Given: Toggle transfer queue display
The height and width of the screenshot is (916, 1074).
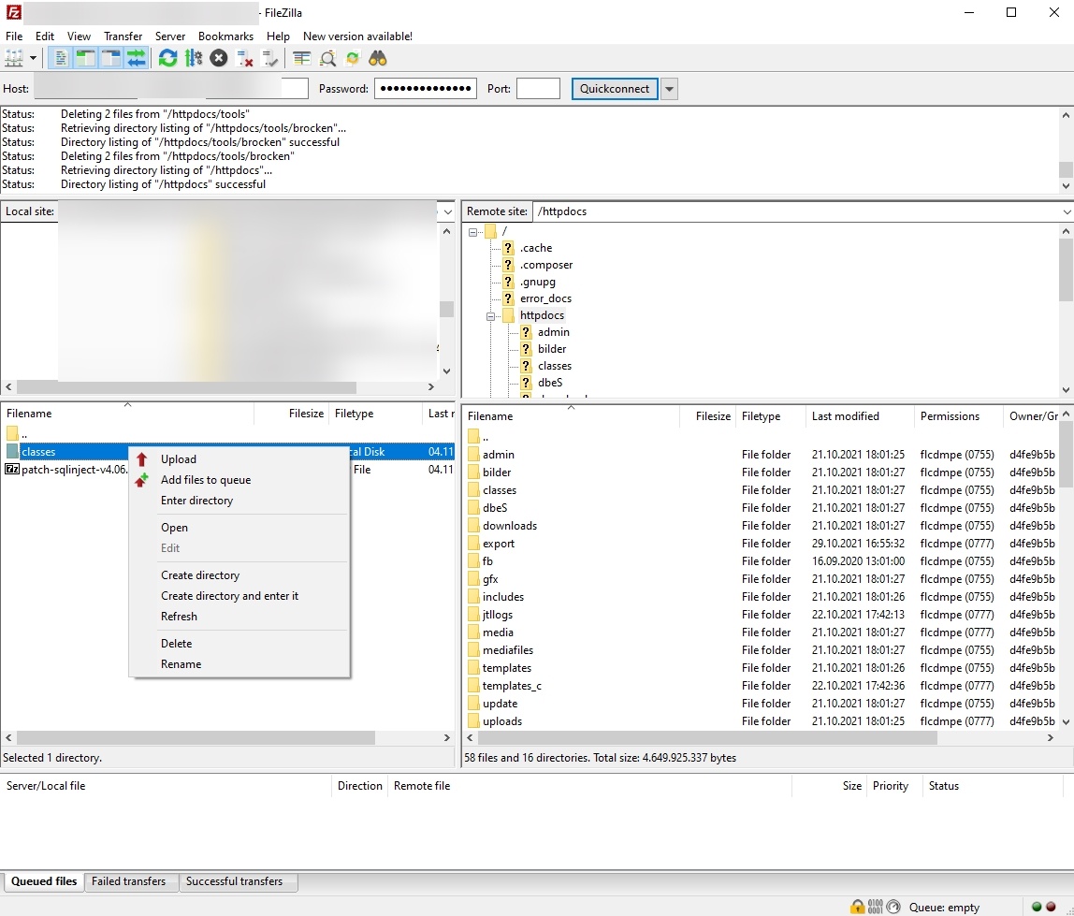Looking at the screenshot, I should pyautogui.click(x=137, y=58).
